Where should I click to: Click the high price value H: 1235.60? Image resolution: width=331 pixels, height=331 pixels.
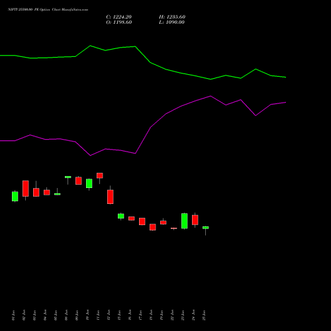point(172,17)
